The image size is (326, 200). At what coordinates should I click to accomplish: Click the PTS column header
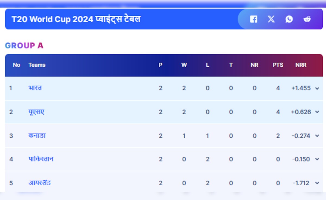278,65
